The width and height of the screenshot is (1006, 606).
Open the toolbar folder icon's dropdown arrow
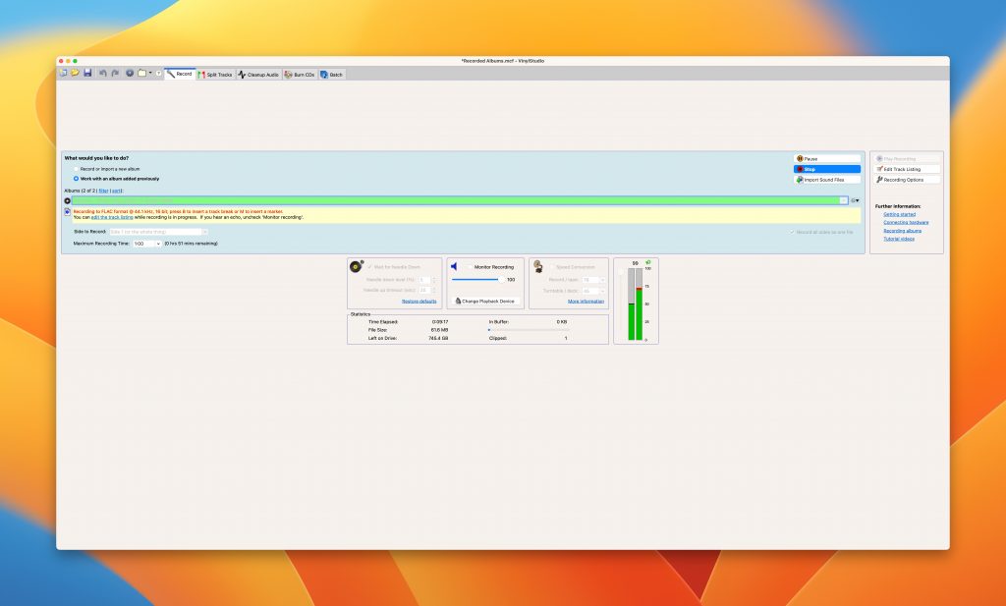tap(150, 74)
